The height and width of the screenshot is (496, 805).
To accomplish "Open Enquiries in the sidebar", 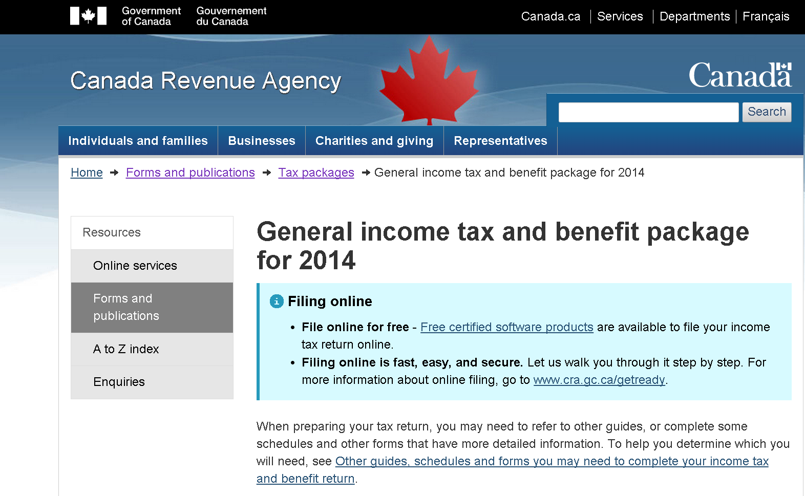I will (x=152, y=382).
